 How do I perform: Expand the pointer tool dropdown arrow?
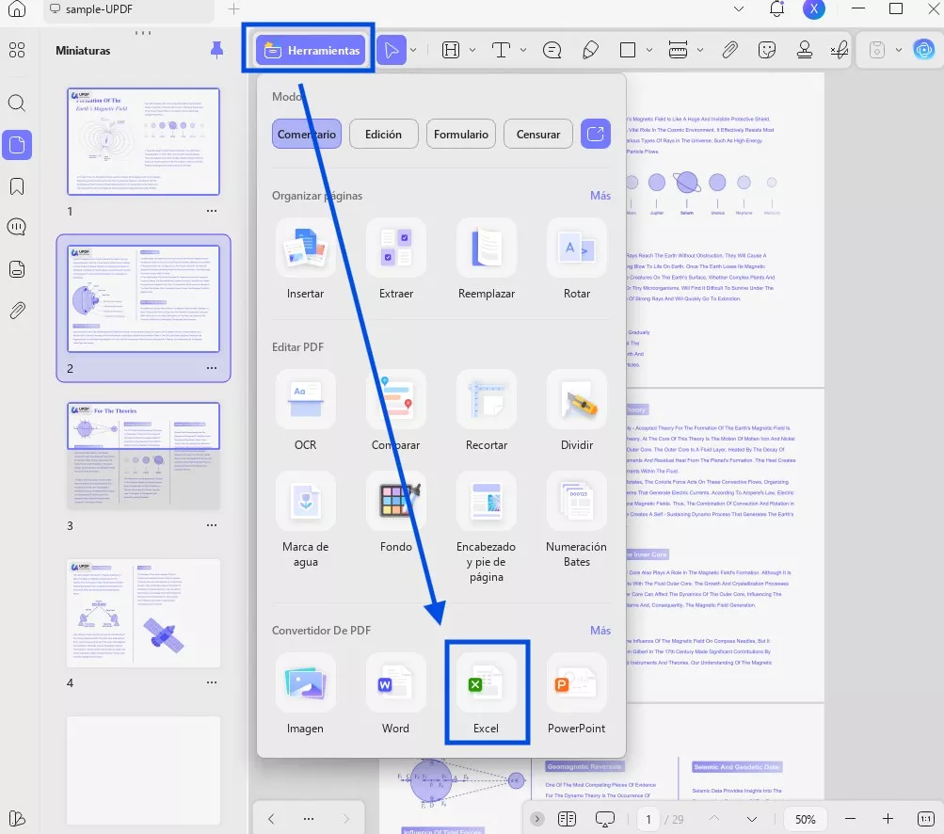[413, 50]
